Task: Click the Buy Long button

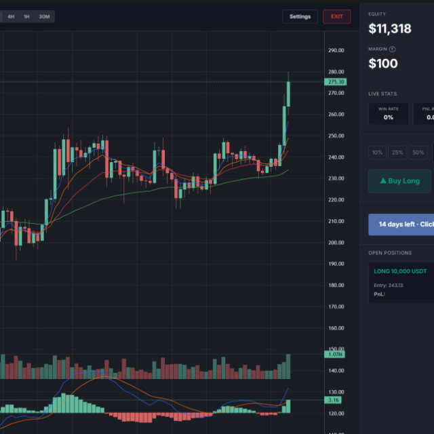Action: [x=399, y=181]
